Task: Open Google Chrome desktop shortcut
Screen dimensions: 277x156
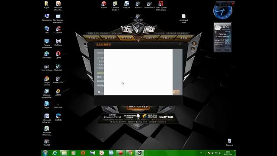Action: click(x=47, y=81)
